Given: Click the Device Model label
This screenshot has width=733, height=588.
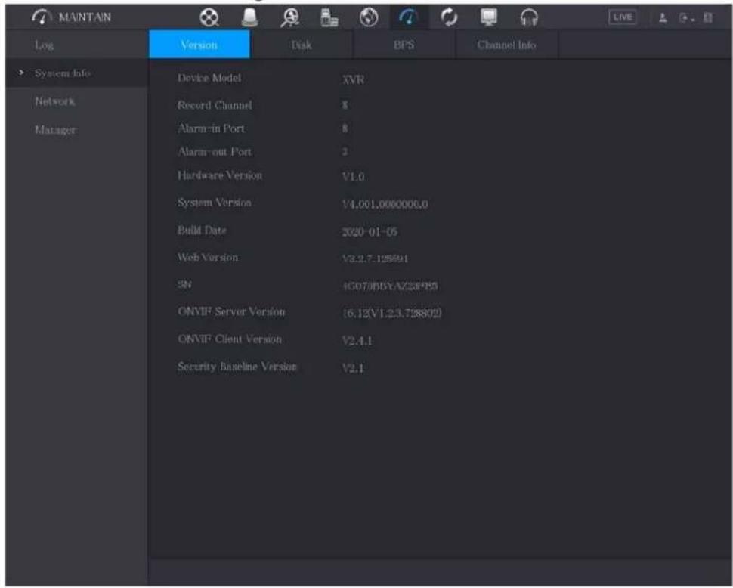Looking at the screenshot, I should click(x=209, y=78).
